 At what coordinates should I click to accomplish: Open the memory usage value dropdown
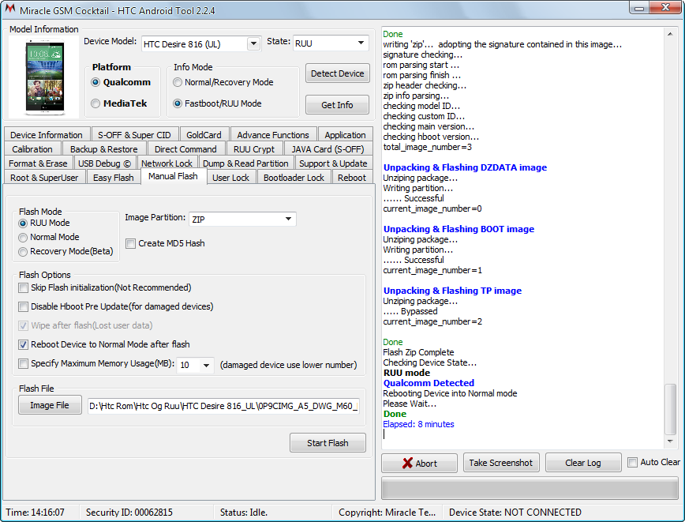206,365
